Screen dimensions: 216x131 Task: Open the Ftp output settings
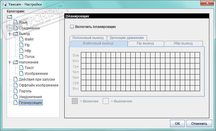27,45
